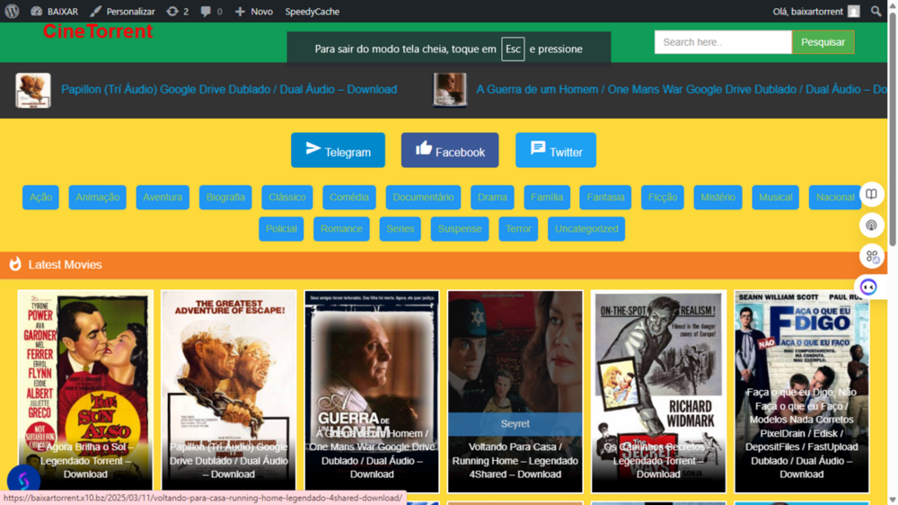Focus the Search here input field

pyautogui.click(x=723, y=42)
